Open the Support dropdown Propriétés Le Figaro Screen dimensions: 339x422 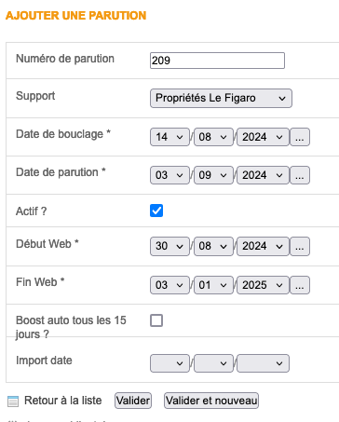(221, 98)
